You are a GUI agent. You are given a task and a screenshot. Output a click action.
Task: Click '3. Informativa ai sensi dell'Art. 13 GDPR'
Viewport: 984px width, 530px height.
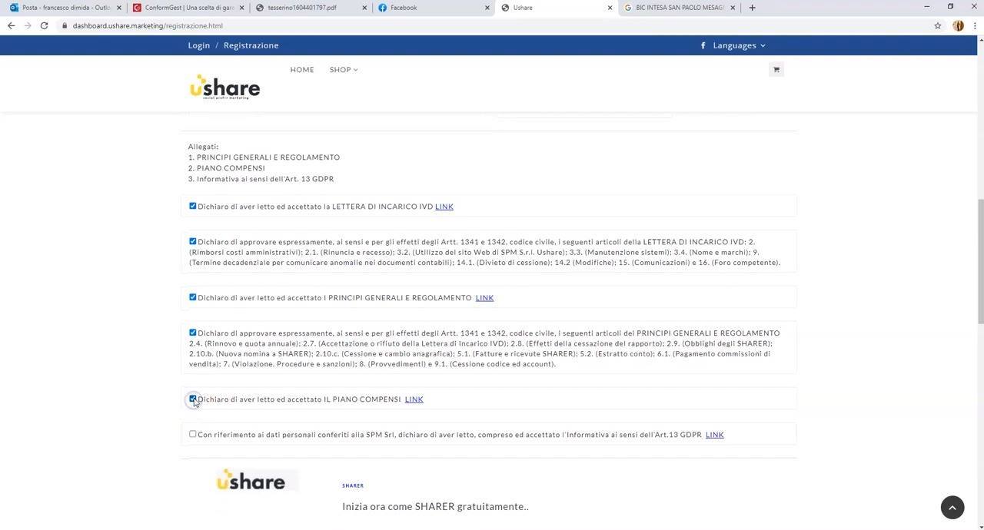pyautogui.click(x=261, y=179)
